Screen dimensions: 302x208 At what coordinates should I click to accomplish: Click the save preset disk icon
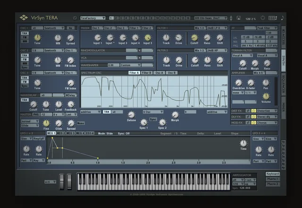(x=238, y=18)
